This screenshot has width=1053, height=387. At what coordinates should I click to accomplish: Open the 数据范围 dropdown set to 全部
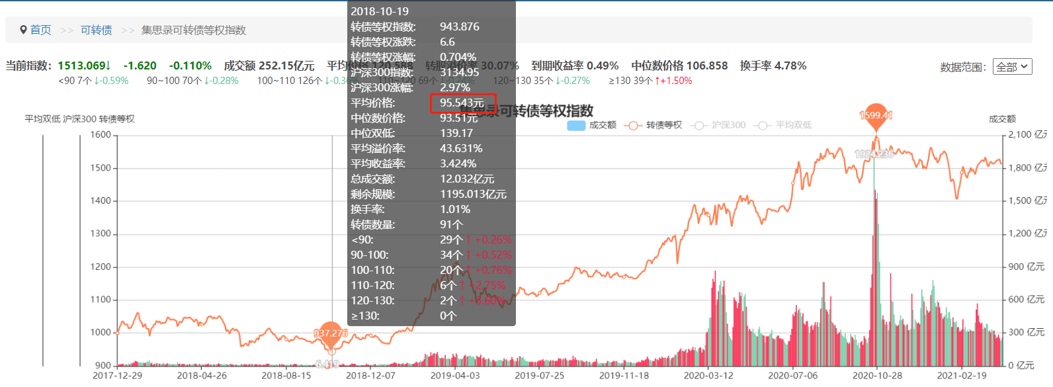pyautogui.click(x=1012, y=67)
